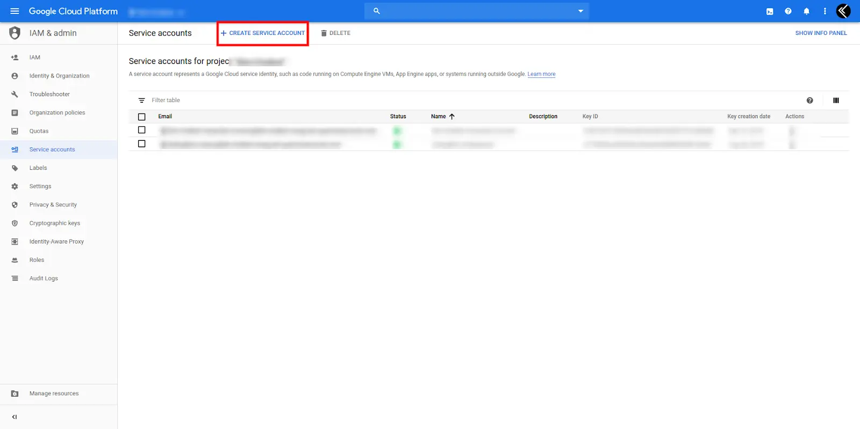860x429 pixels.
Task: Open the top bar help icon
Action: pyautogui.click(x=788, y=11)
